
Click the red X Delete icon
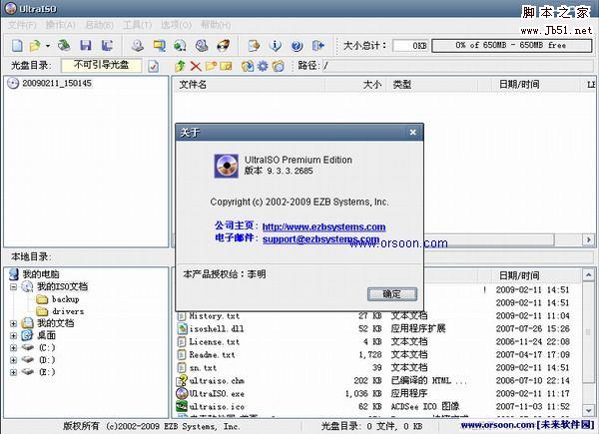pyautogui.click(x=196, y=66)
